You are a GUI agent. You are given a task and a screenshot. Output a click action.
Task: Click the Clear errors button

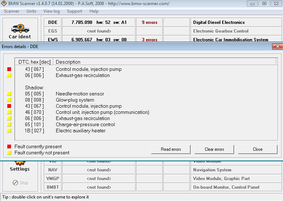point(214,149)
